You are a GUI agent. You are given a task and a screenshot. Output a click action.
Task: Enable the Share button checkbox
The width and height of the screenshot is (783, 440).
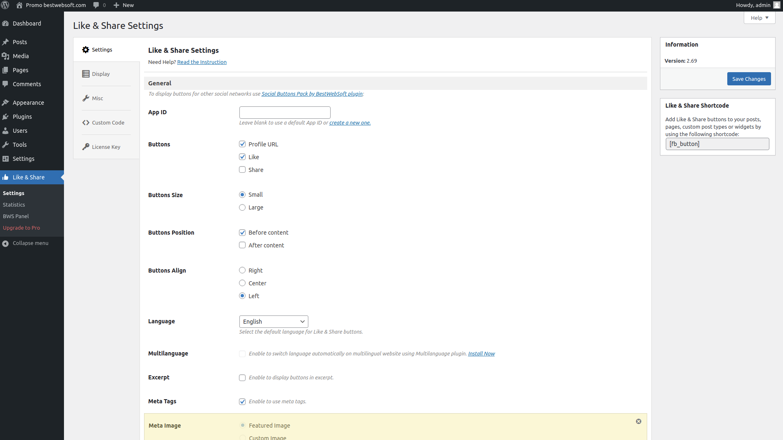tap(242, 170)
